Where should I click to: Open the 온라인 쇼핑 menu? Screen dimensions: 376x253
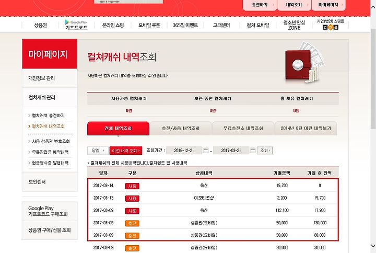pyautogui.click(x=113, y=25)
